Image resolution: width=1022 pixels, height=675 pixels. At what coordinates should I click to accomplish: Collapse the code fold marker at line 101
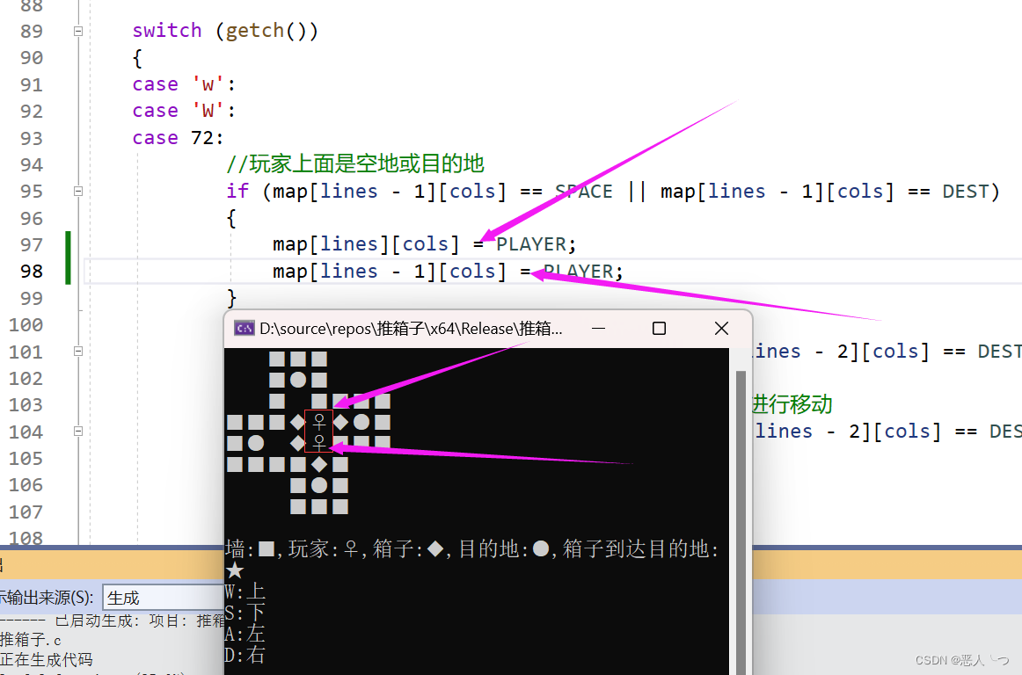(x=78, y=352)
